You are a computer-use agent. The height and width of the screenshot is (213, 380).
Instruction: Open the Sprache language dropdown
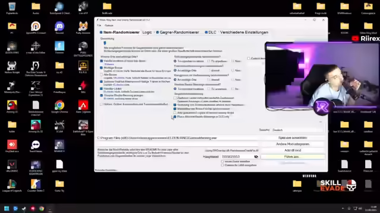tap(297, 130)
